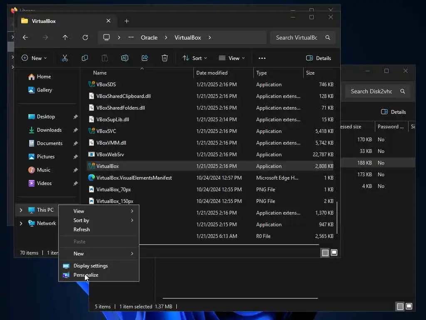Toggle Details pane in Disk2vhd window

pyautogui.click(x=393, y=112)
